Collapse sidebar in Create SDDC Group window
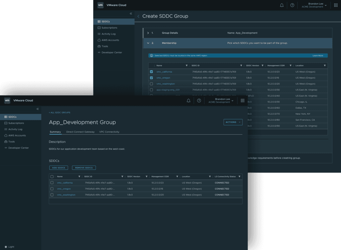Image resolution: width=341 pixels, height=250 pixels. 131,13
